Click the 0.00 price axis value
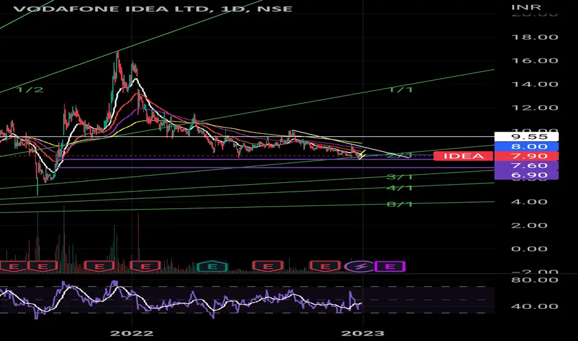Image resolution: width=578 pixels, height=341 pixels. (x=530, y=249)
